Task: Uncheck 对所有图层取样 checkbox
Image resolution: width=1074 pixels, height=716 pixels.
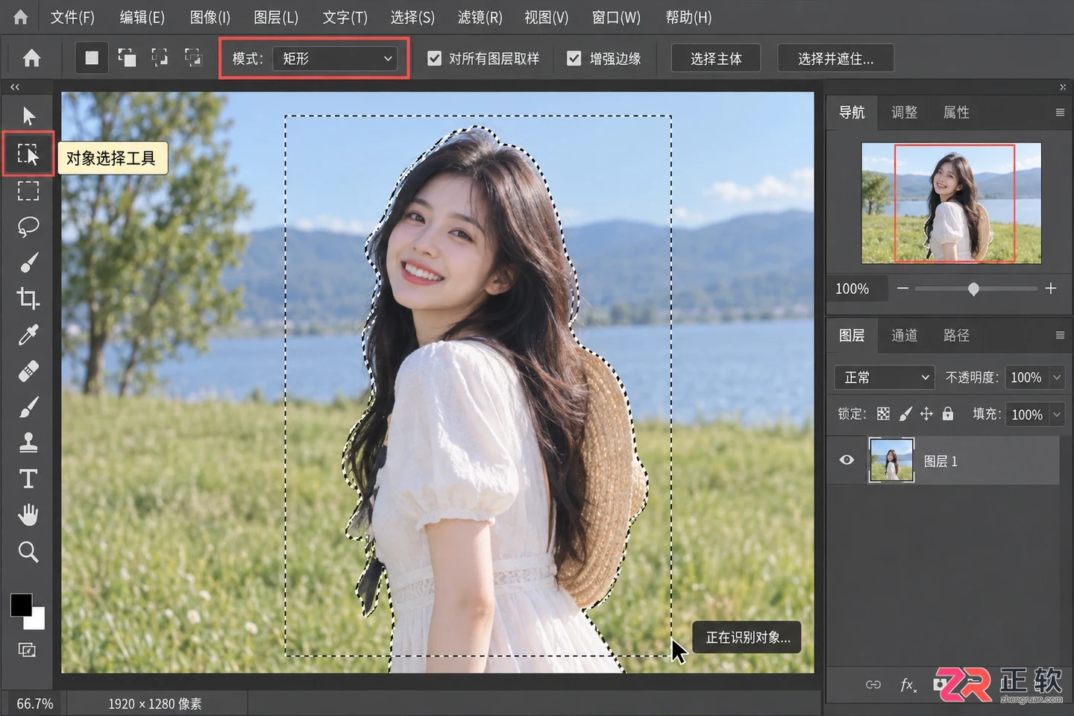Action: (x=434, y=58)
